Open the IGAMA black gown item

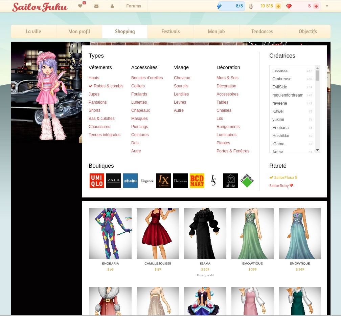pyautogui.click(x=205, y=234)
